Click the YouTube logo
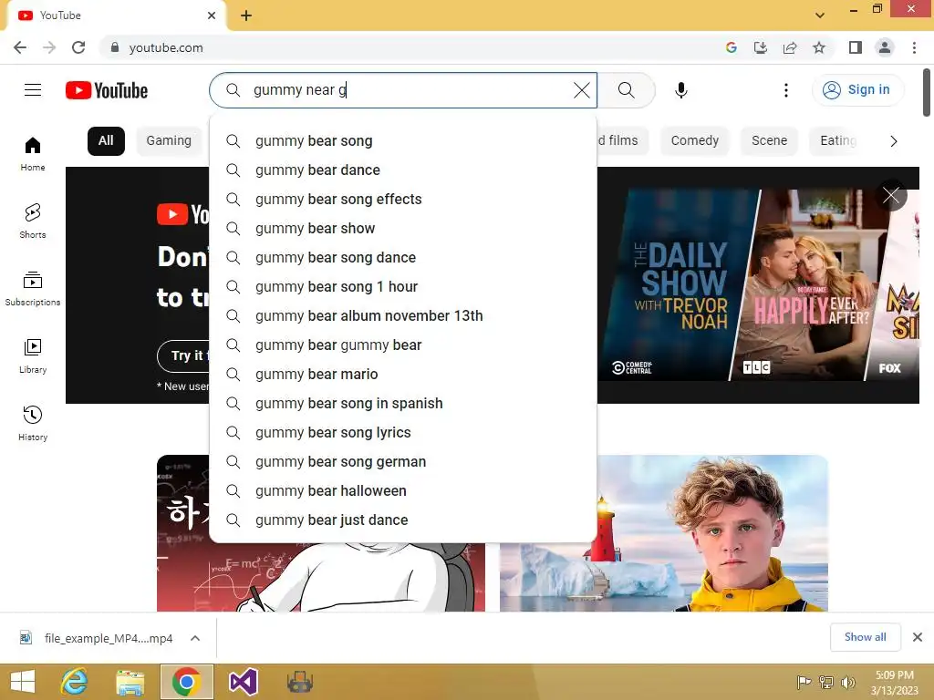The width and height of the screenshot is (934, 700). point(107,90)
